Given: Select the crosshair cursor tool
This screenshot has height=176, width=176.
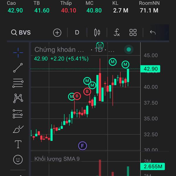Looking at the screenshot, I should pos(18,53).
